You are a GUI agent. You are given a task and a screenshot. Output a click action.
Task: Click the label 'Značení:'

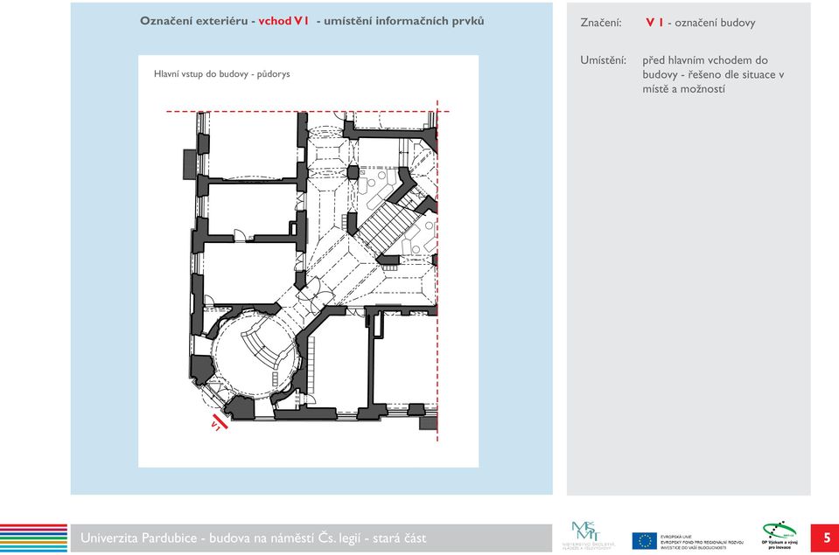pos(601,23)
